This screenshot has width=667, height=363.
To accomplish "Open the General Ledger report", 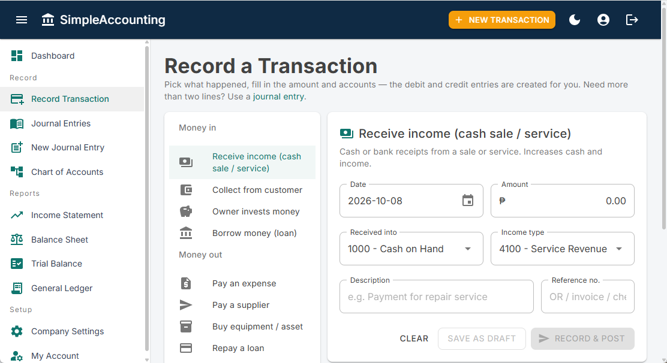I will [x=72, y=288].
